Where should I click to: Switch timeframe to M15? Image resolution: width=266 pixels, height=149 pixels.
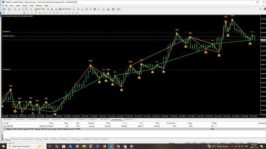[54, 13]
